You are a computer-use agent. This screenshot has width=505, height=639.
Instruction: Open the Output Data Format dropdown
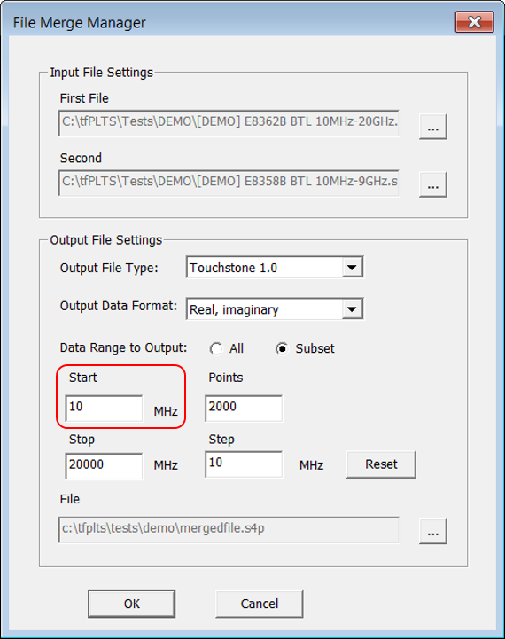tap(352, 309)
